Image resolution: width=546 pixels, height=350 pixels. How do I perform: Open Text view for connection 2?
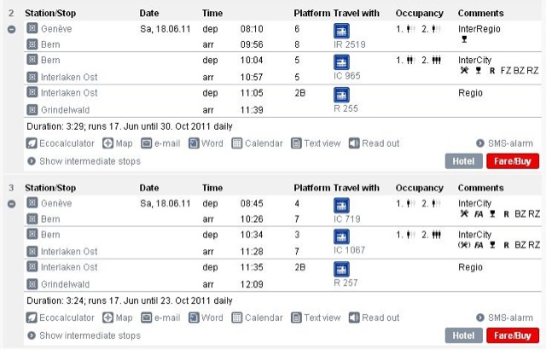(x=316, y=143)
